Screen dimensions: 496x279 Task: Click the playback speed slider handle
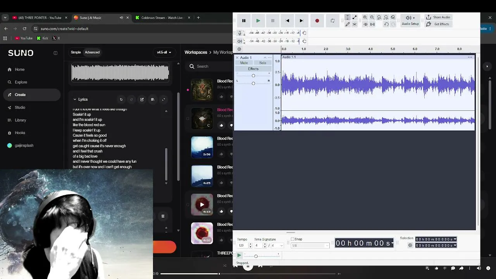(x=256, y=256)
